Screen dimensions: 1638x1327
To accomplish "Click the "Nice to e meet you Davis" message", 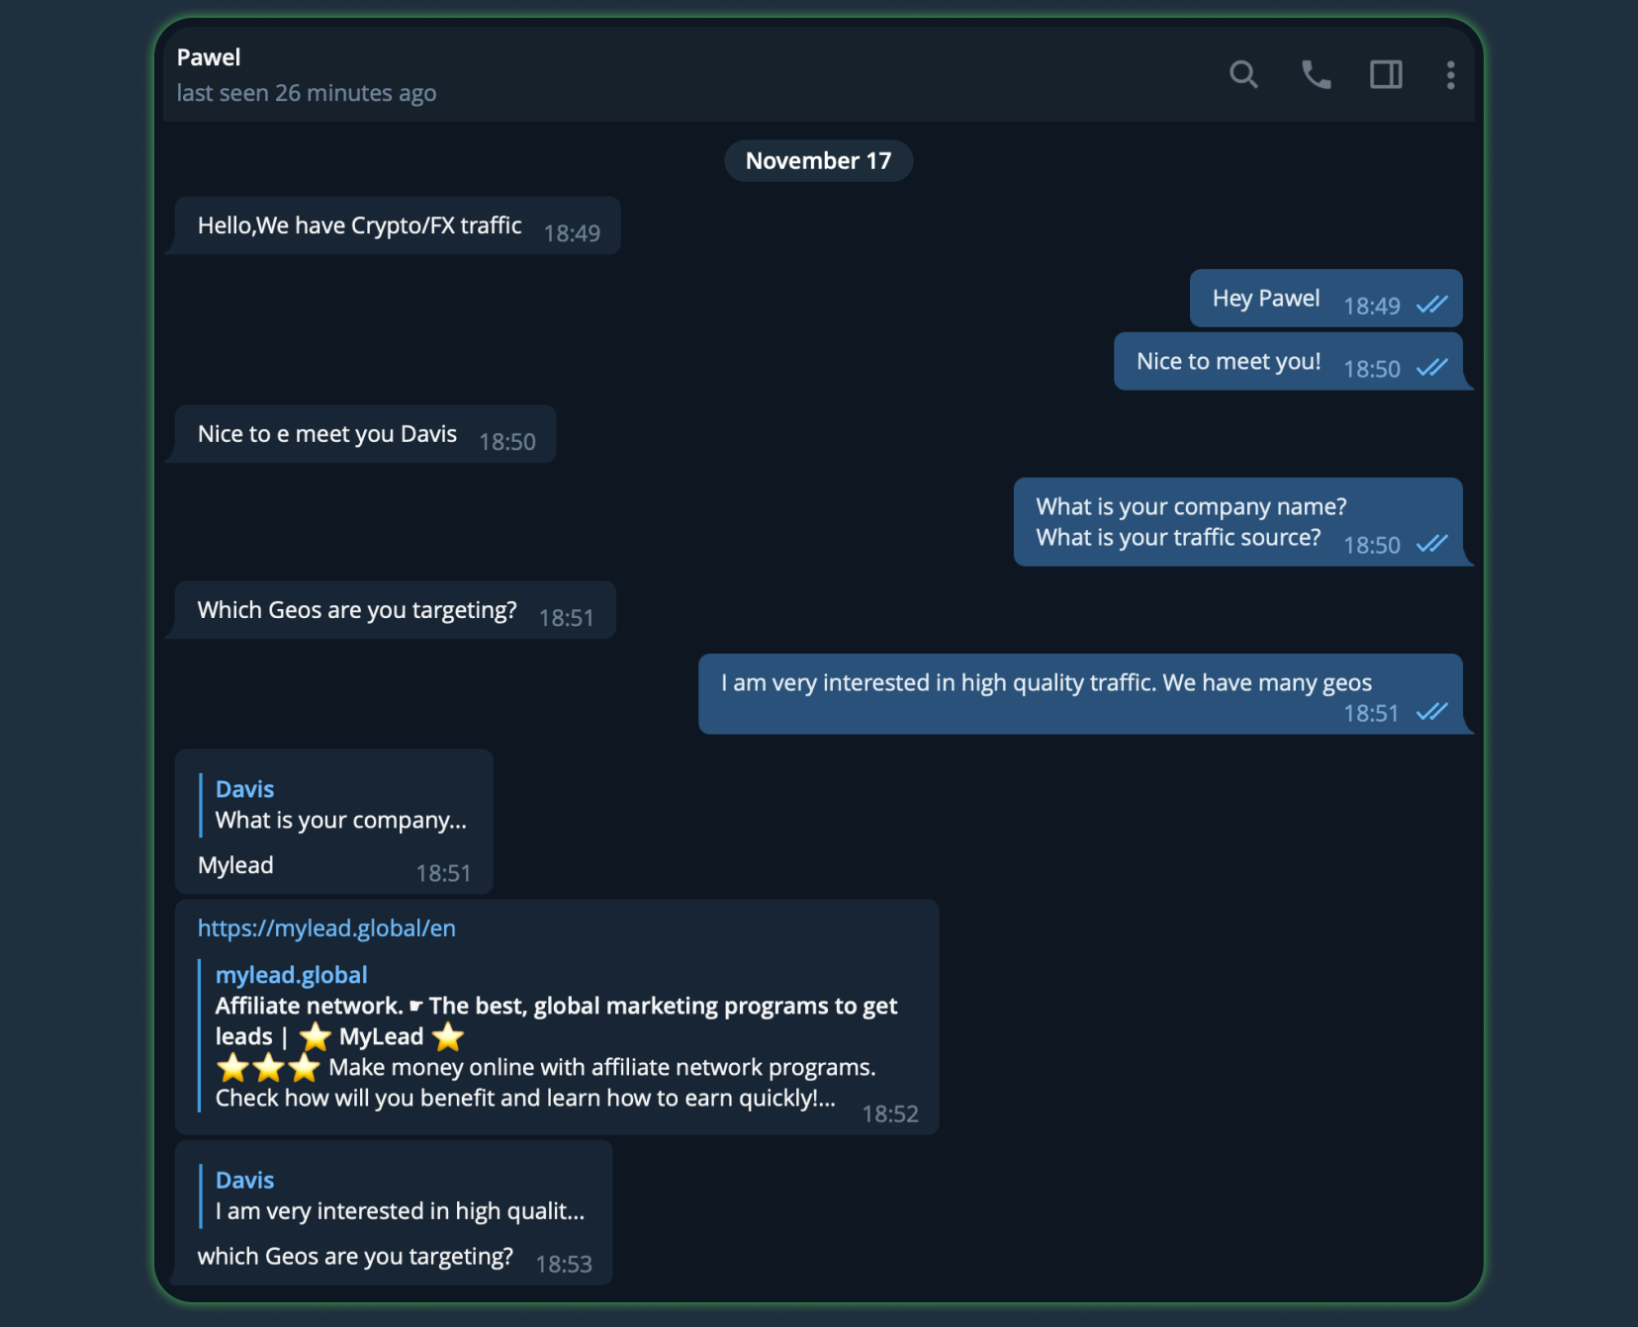I will click(x=326, y=435).
